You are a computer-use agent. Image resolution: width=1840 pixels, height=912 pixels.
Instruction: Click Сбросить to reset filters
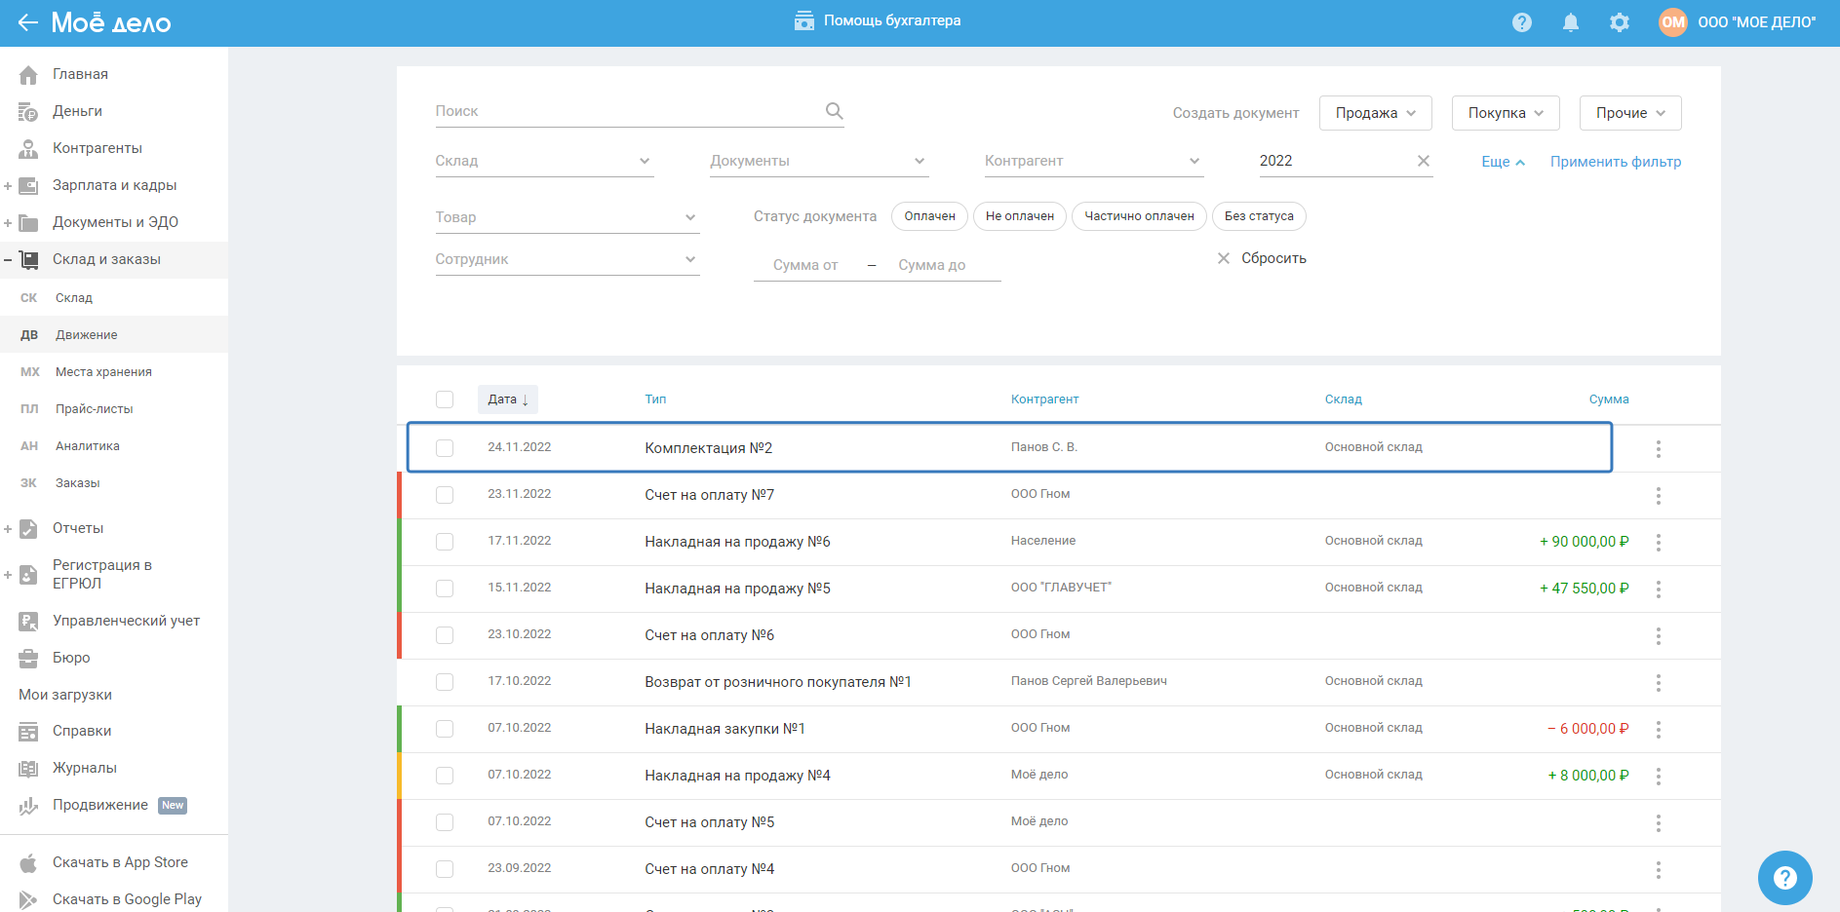coord(1272,258)
